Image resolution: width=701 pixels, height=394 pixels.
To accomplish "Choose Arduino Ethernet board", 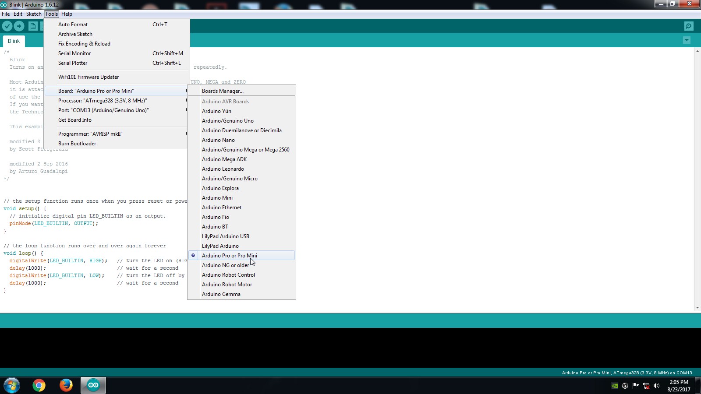I will click(241, 208).
